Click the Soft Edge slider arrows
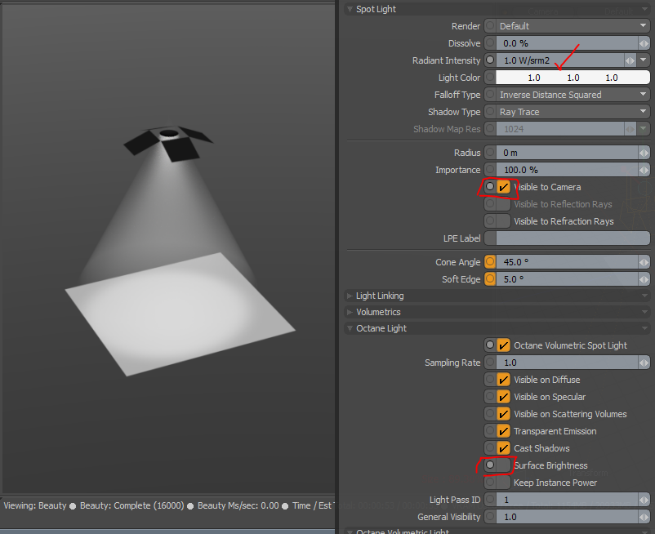Screen dimensions: 655x534 pyautogui.click(x=644, y=279)
